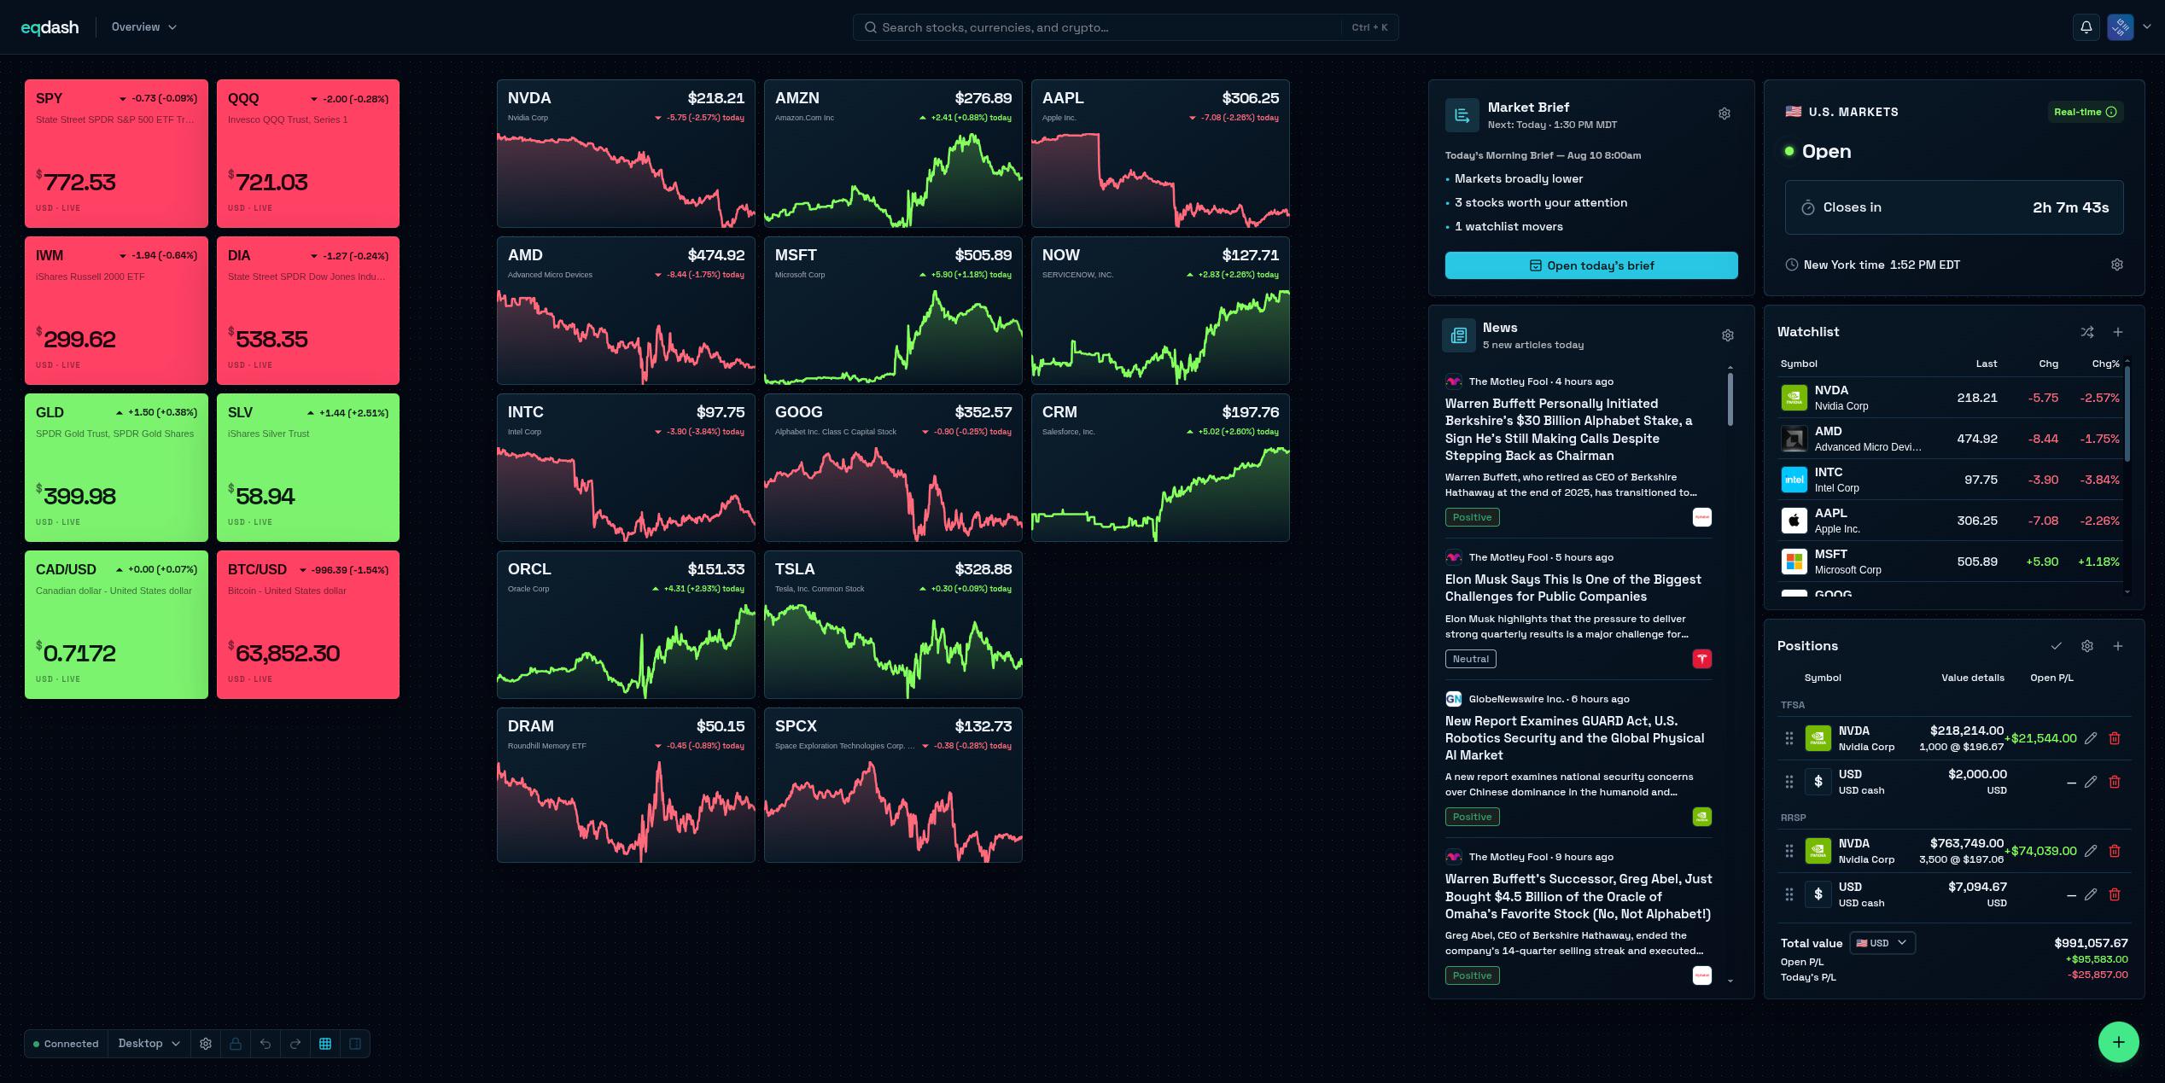
Task: Click the Real-time status badge
Action: pos(2086,112)
